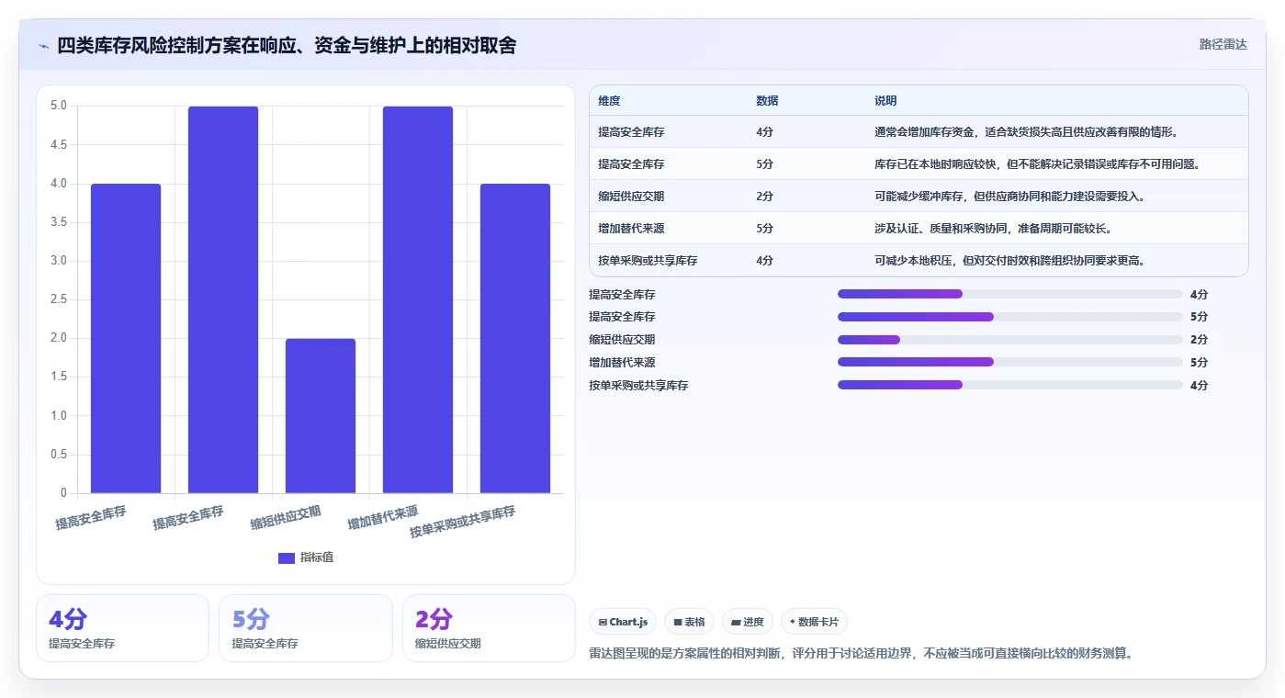Click the description starting 库存已在本地时响应较快
The width and height of the screenshot is (1285, 698).
[1037, 164]
